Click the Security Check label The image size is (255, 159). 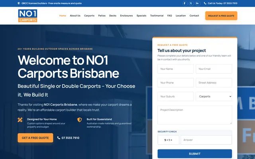coord(167,132)
